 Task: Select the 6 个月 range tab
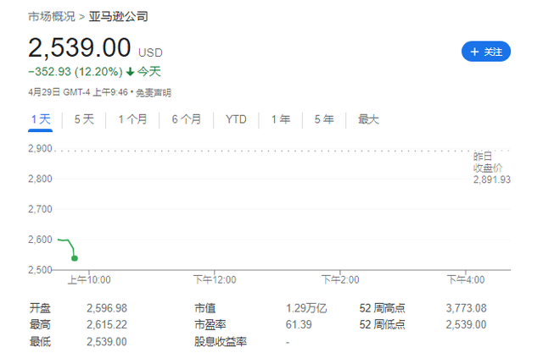coord(187,119)
